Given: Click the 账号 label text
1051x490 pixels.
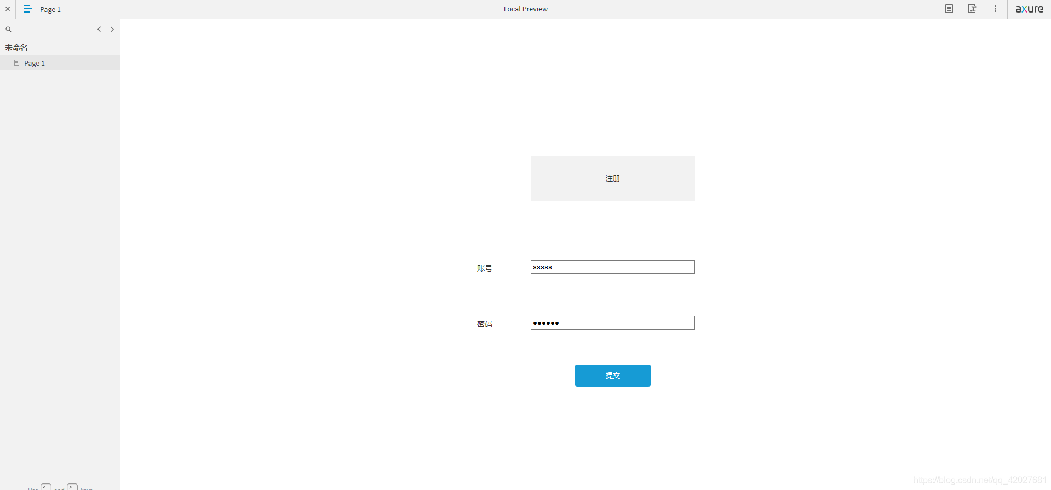Looking at the screenshot, I should [x=485, y=268].
